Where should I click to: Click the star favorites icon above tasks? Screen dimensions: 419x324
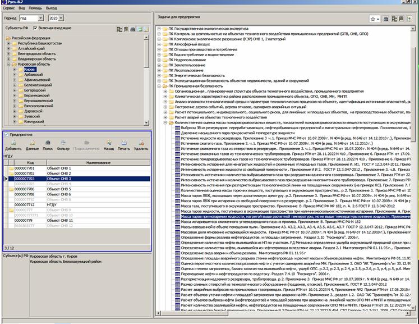[x=372, y=19]
